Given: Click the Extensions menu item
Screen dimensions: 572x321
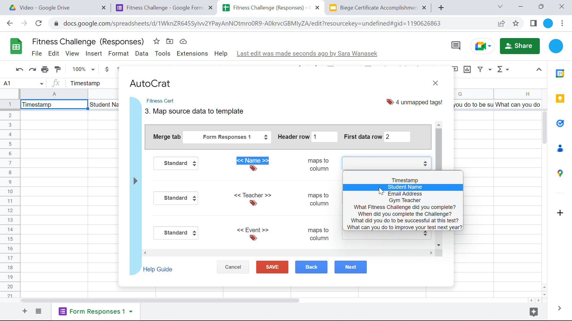Looking at the screenshot, I should (x=192, y=53).
